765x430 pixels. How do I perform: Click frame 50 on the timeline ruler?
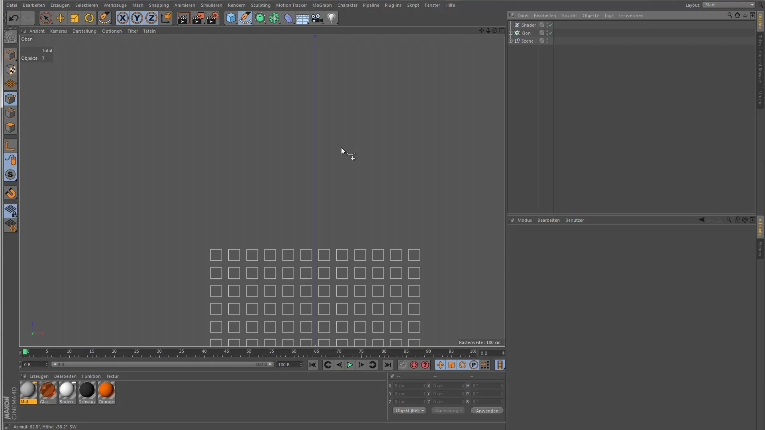pos(249,352)
